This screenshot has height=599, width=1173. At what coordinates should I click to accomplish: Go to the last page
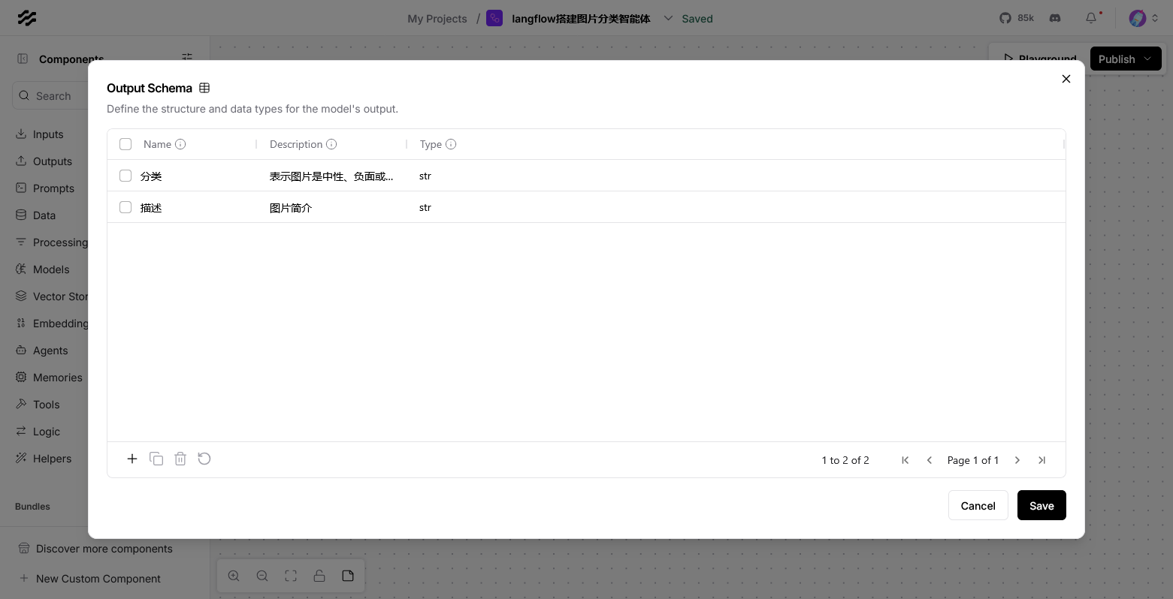tap(1041, 460)
